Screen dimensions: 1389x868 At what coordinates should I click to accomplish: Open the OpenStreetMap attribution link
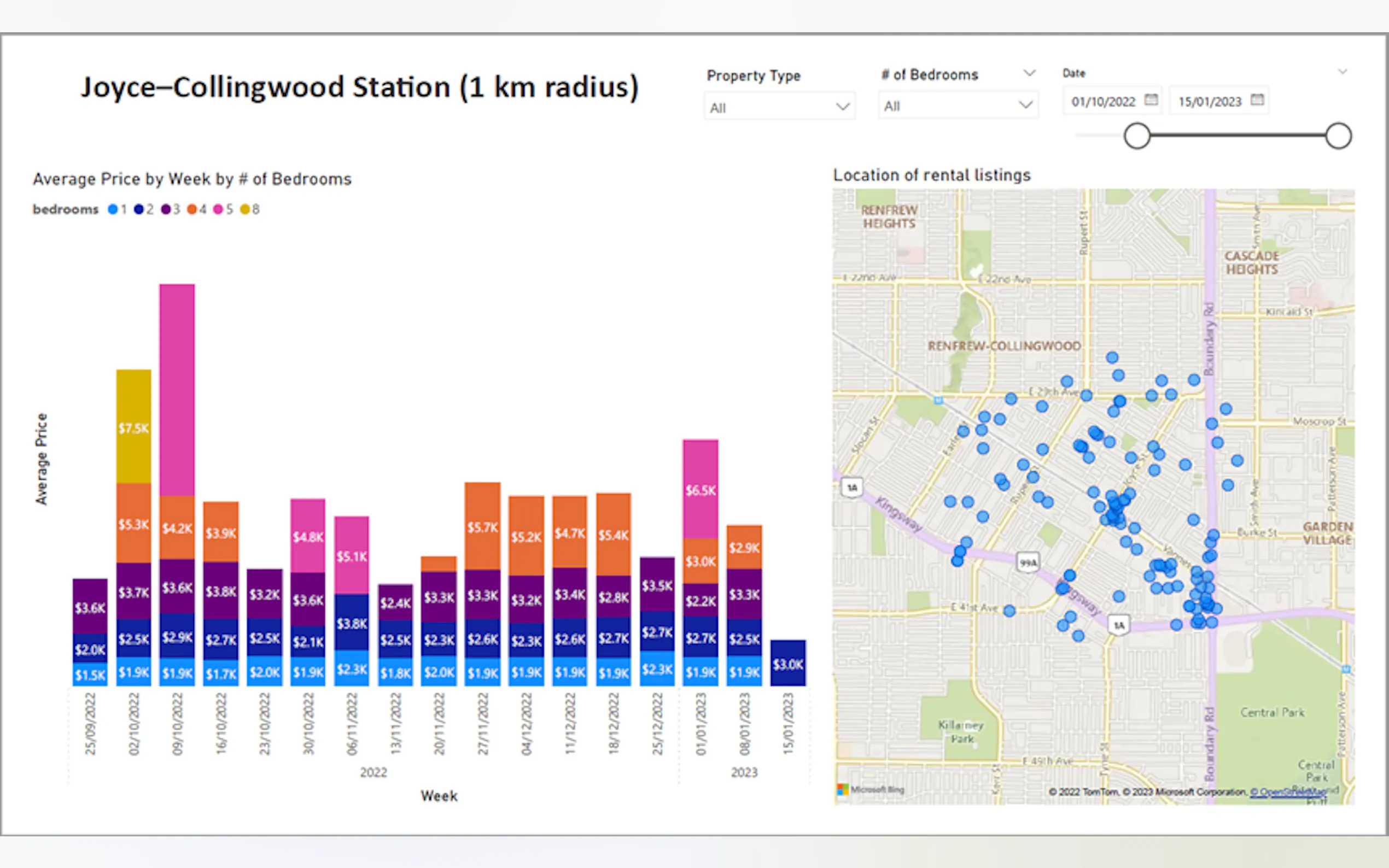click(1288, 792)
